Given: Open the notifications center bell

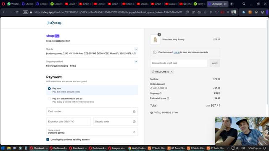Looking at the screenshot, I should tap(265, 148).
